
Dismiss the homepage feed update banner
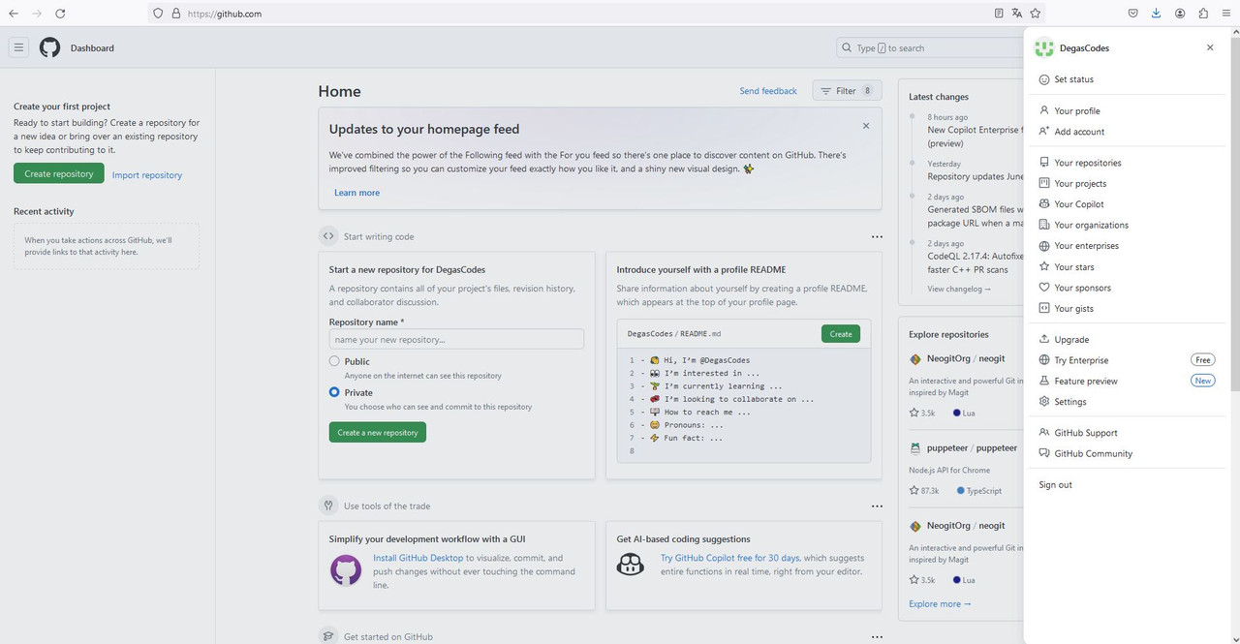coord(866,126)
